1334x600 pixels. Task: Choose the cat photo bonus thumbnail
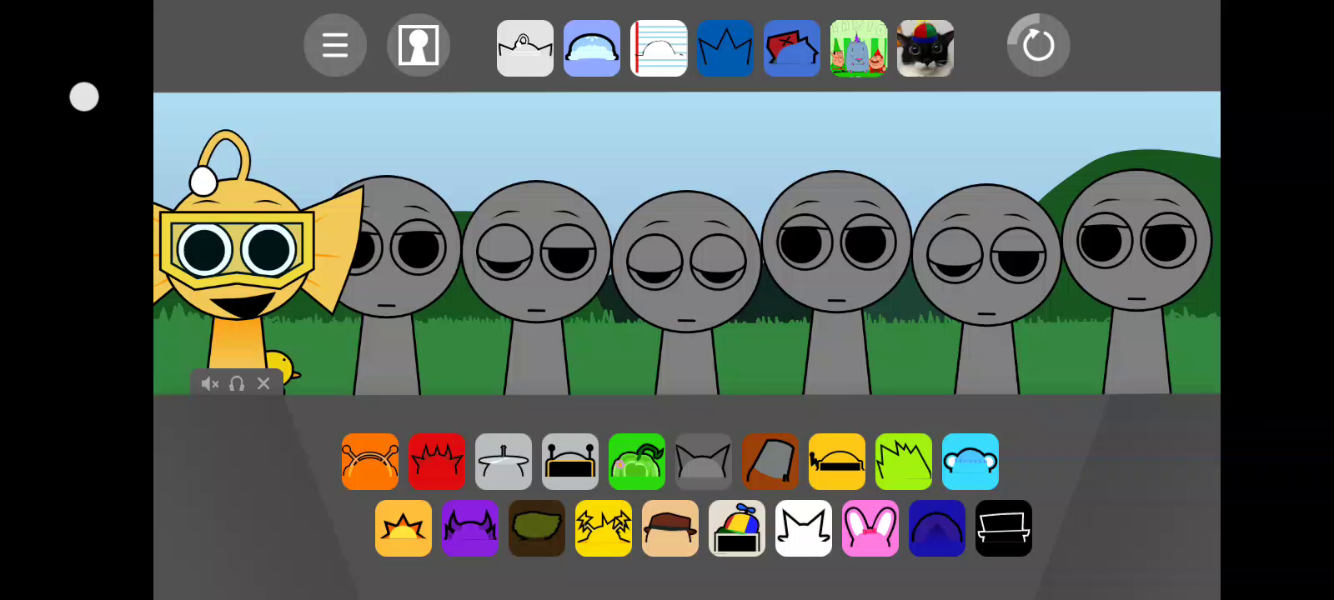pyautogui.click(x=925, y=48)
